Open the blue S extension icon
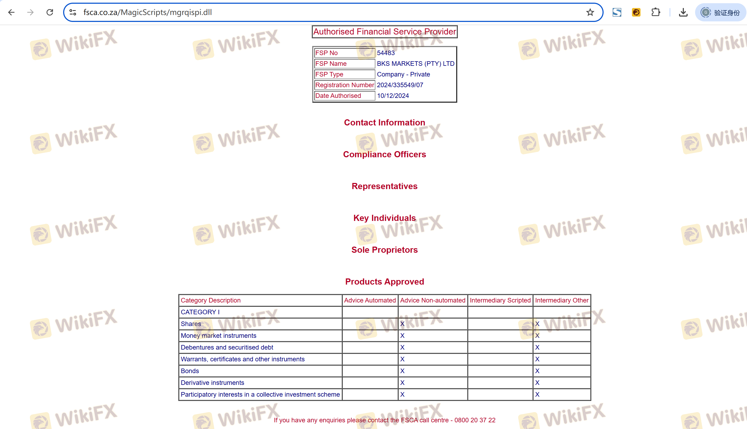Image resolution: width=747 pixels, height=429 pixels. [x=617, y=12]
